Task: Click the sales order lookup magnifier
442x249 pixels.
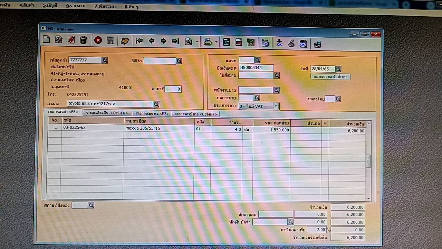Action: click(277, 75)
